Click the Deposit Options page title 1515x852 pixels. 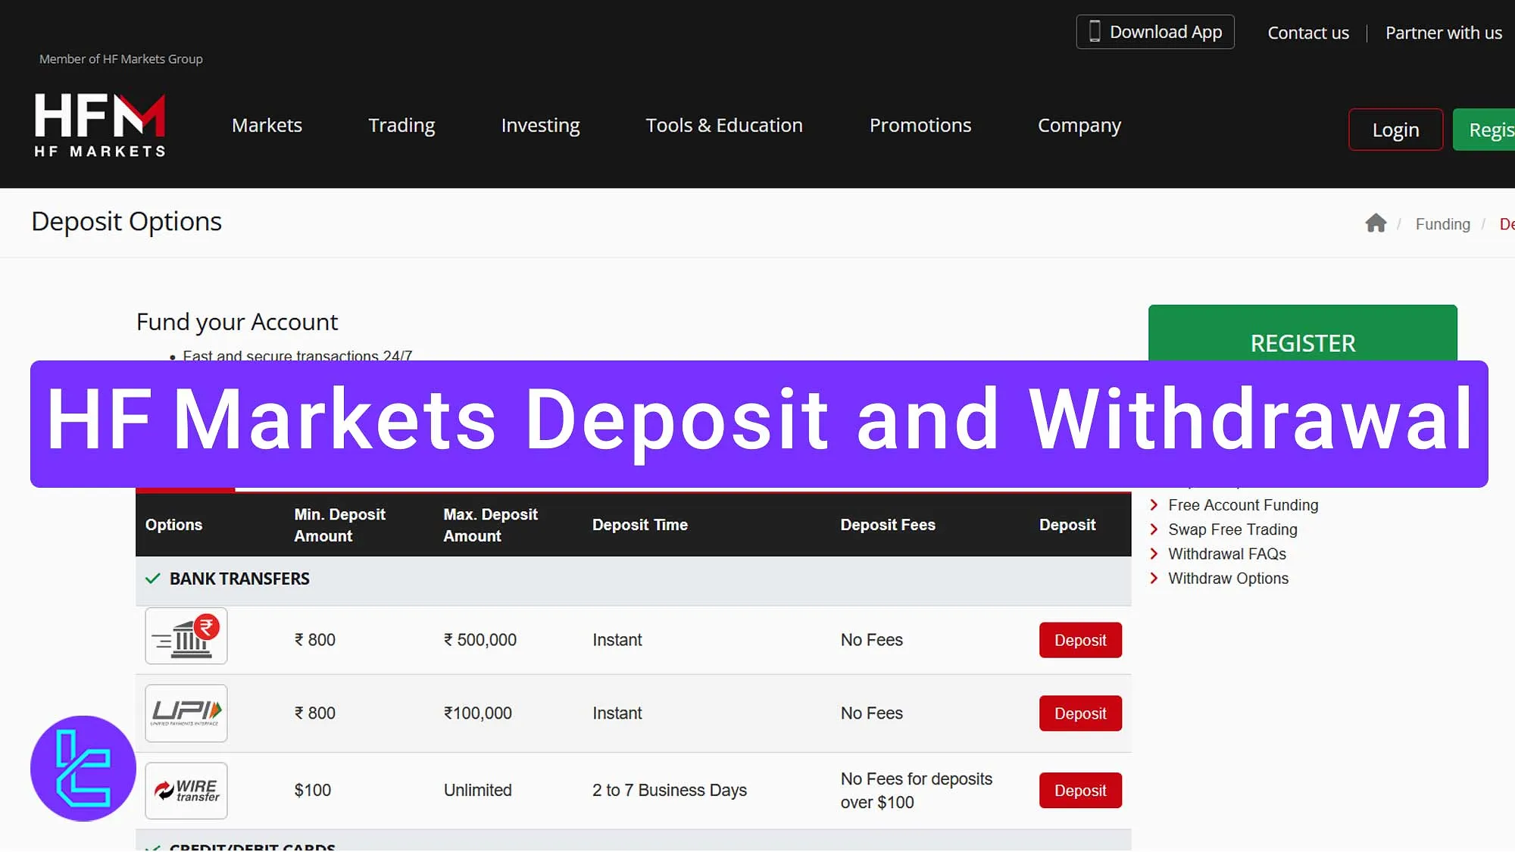coord(127,222)
